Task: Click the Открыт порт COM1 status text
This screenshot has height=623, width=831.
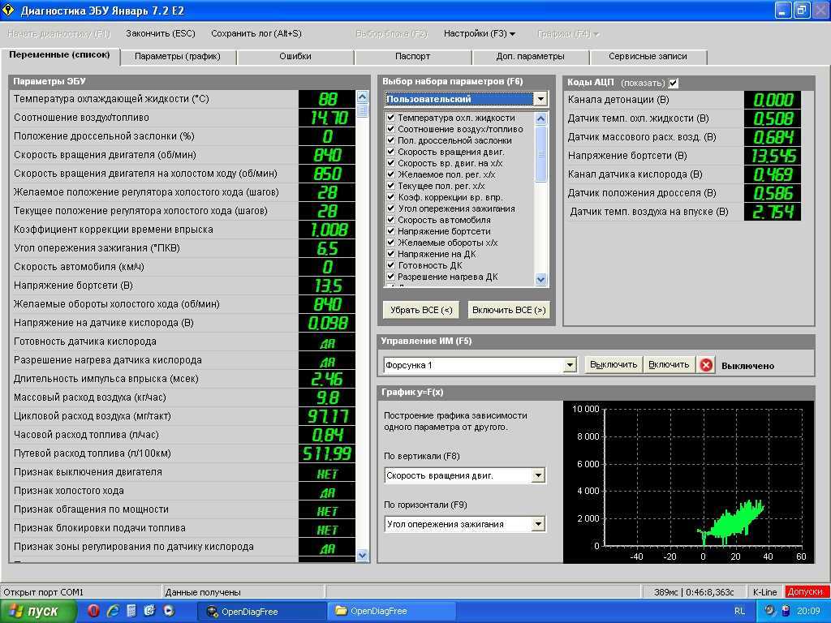Action: (44, 592)
